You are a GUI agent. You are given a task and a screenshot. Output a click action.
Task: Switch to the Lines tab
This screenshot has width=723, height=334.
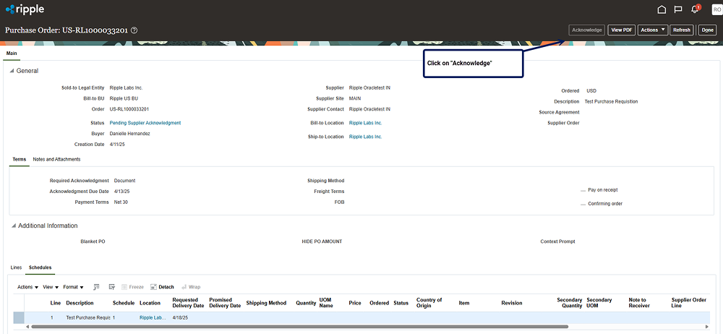coord(16,267)
